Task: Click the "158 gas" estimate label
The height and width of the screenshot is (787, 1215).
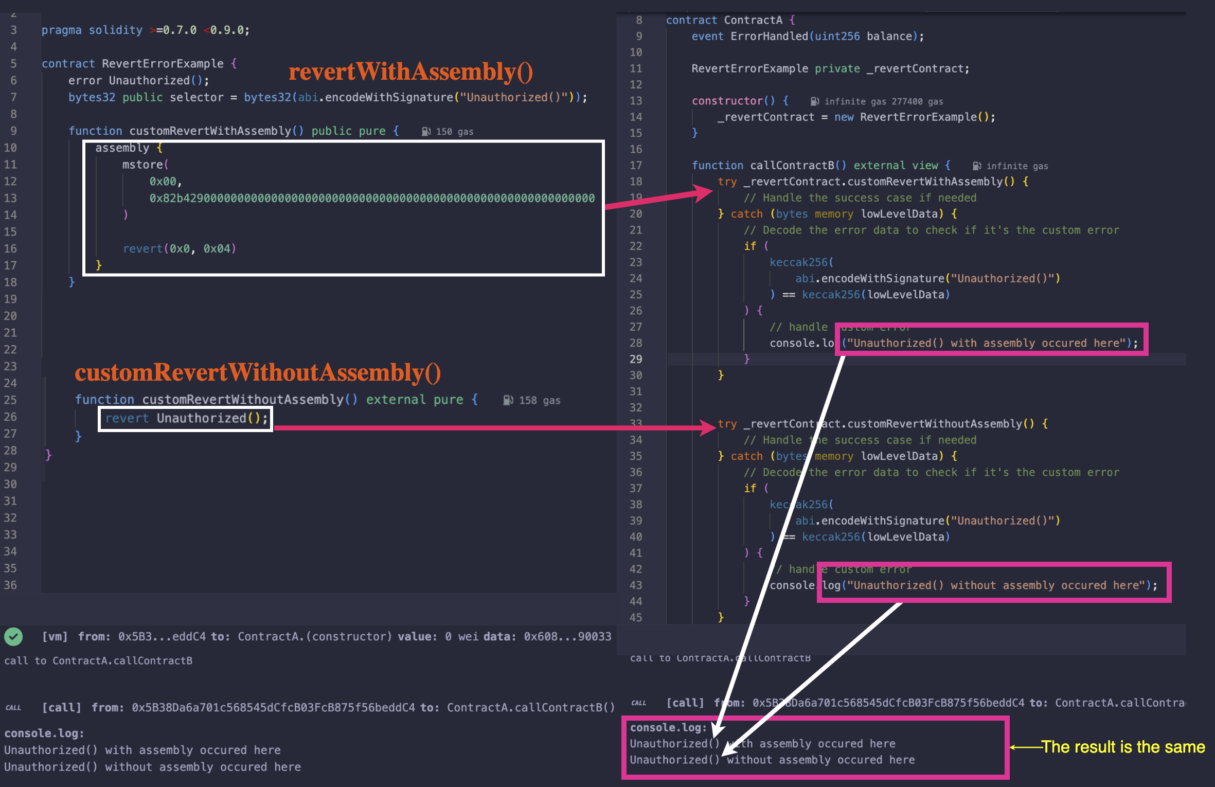Action: click(540, 400)
